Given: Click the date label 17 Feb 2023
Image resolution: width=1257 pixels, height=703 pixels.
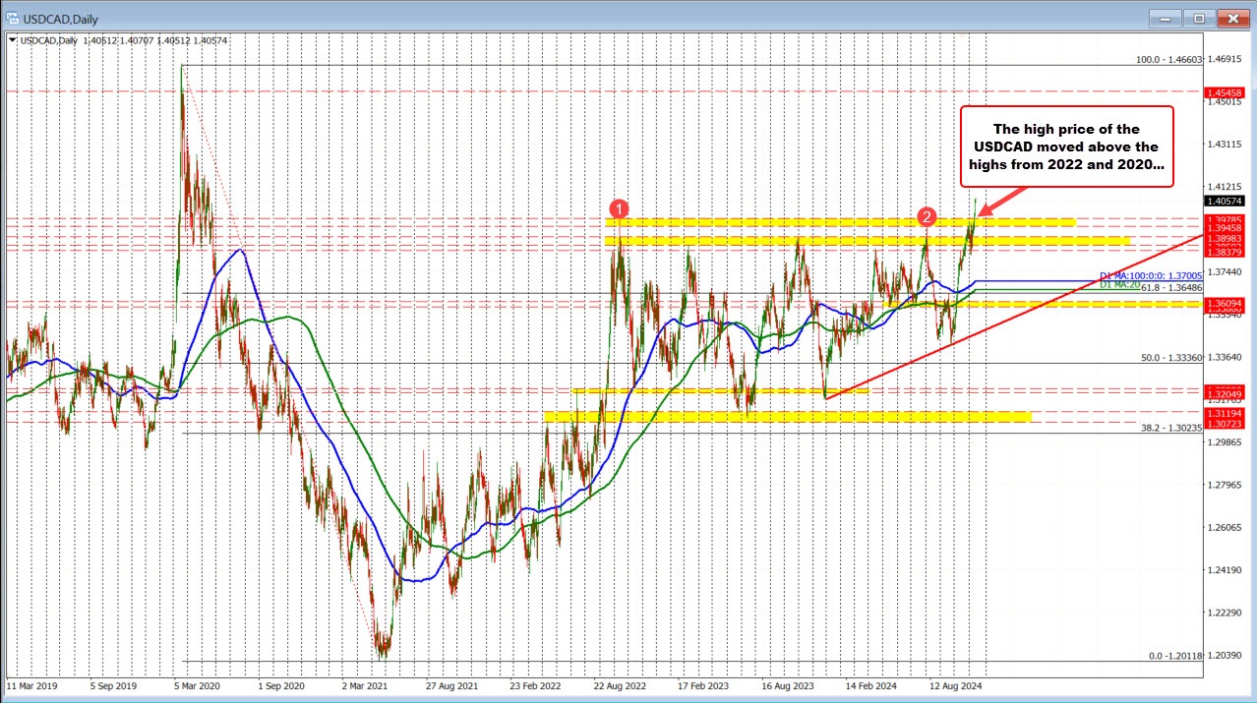Looking at the screenshot, I should click(704, 684).
